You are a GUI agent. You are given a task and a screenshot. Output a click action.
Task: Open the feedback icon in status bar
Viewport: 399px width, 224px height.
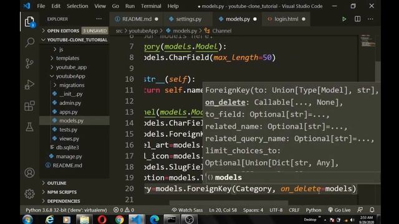coord(360,210)
